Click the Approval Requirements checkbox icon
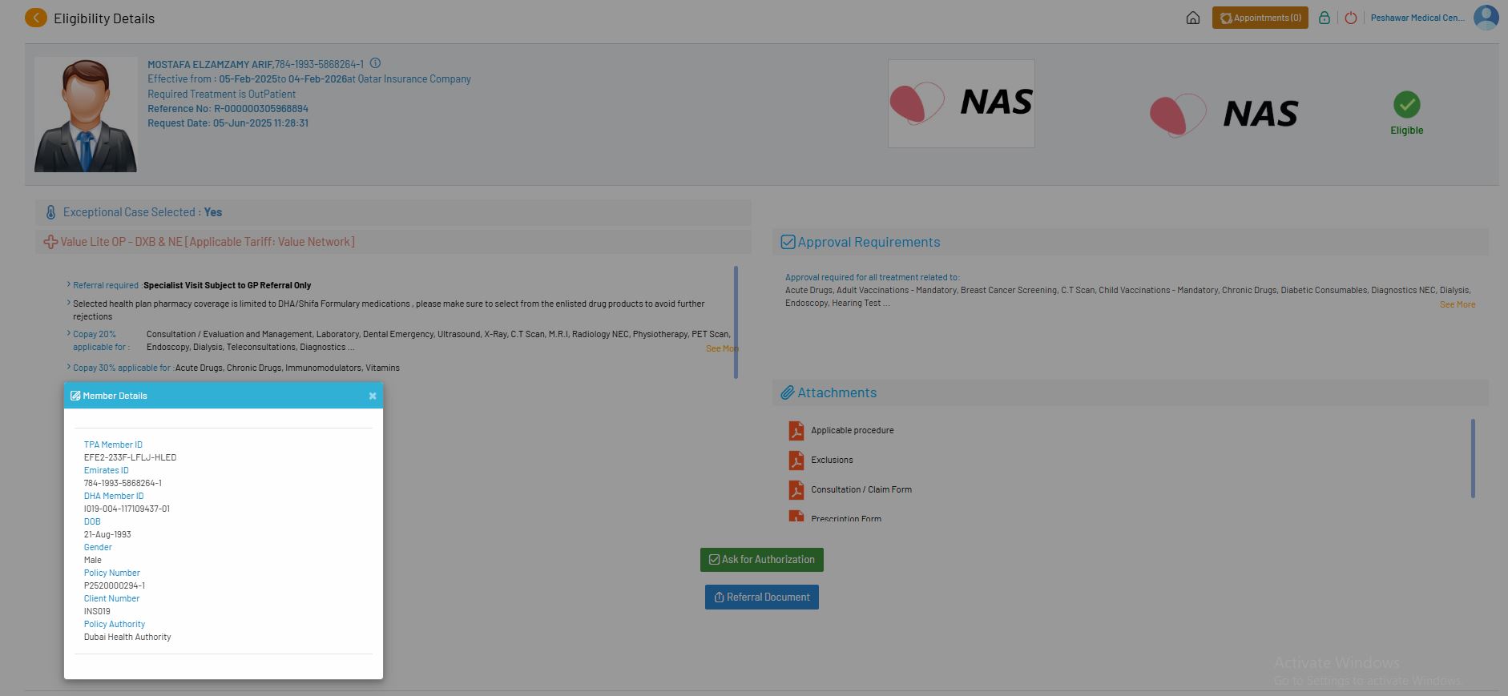The width and height of the screenshot is (1508, 696). pyautogui.click(x=788, y=242)
